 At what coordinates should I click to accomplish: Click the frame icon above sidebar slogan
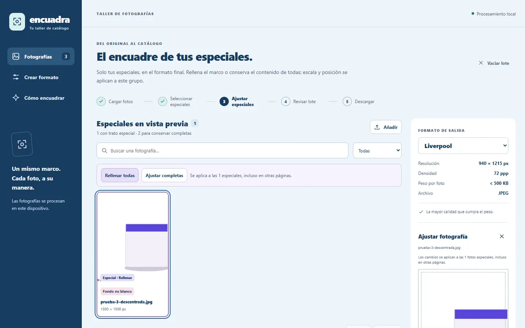pos(22,144)
